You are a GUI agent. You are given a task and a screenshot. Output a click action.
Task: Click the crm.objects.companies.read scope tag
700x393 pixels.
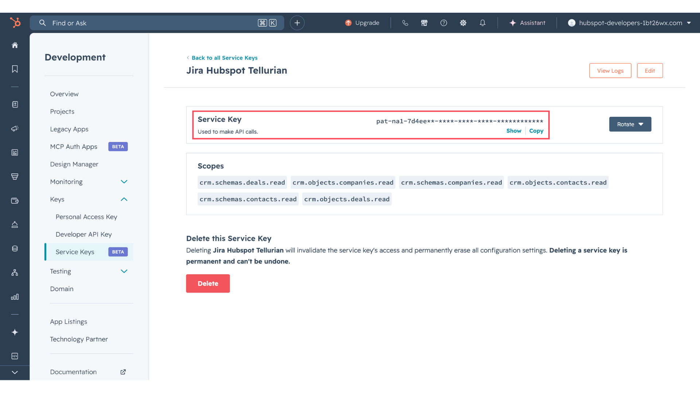point(343,183)
